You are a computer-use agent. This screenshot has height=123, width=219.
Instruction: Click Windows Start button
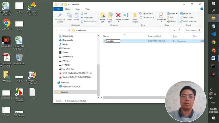[214, 3]
